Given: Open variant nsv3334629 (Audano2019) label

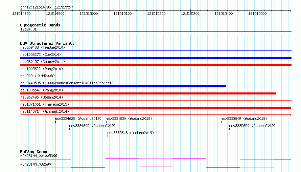Looking at the screenshot, I should pos(78,119).
